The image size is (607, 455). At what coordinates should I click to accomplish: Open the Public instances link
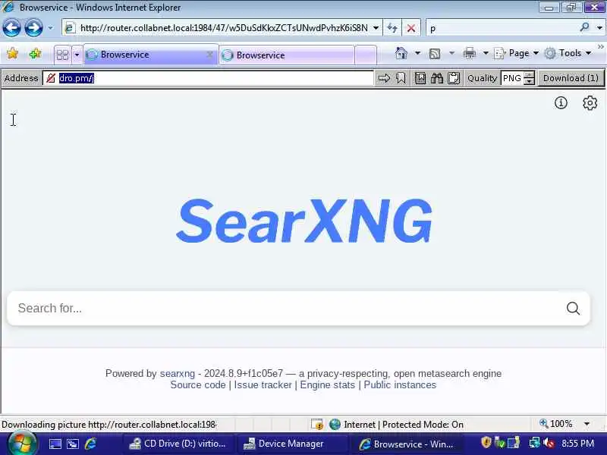[400, 385]
